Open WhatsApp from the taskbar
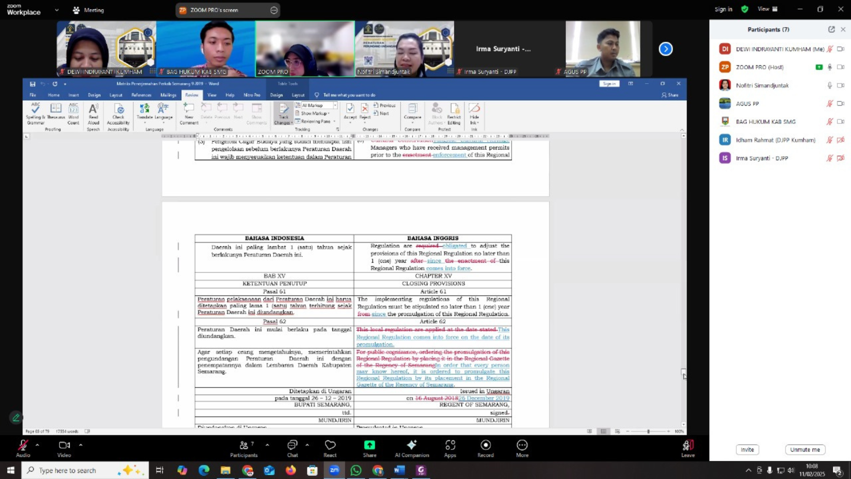This screenshot has height=479, width=851. pos(356,470)
